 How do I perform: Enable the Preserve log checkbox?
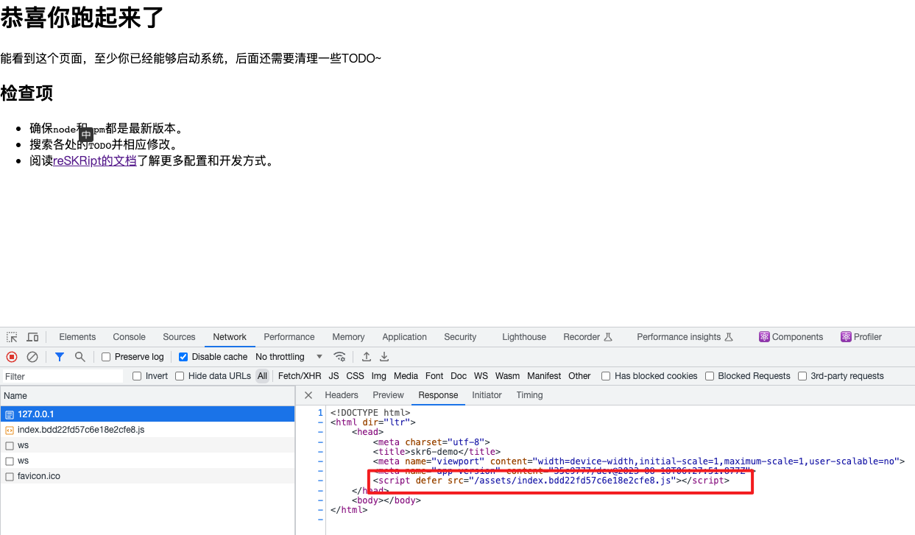point(106,357)
